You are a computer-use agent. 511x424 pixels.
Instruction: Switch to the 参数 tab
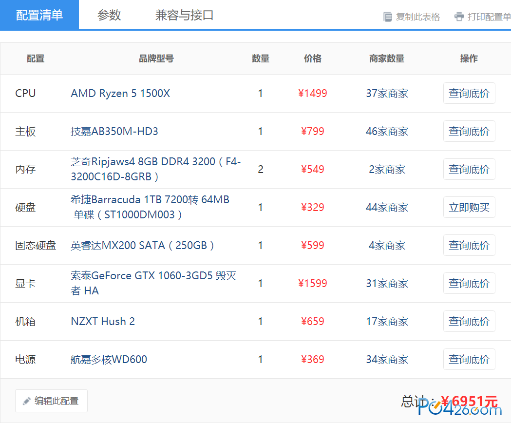[x=109, y=15]
